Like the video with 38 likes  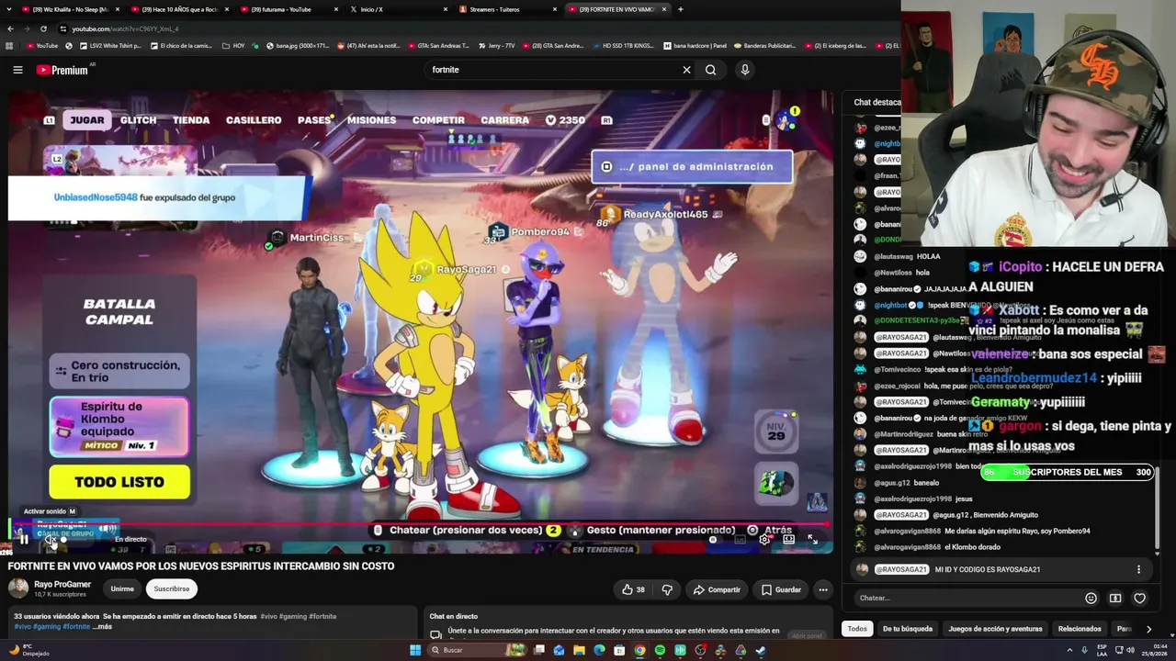click(x=634, y=589)
